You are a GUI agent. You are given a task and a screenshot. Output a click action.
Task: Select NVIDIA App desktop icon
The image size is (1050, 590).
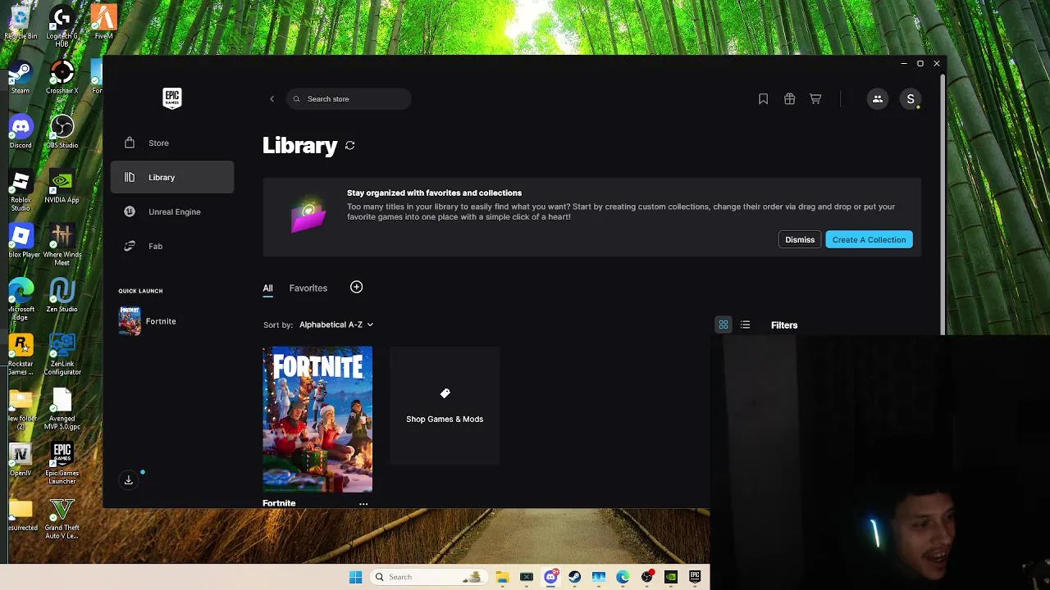point(62,188)
